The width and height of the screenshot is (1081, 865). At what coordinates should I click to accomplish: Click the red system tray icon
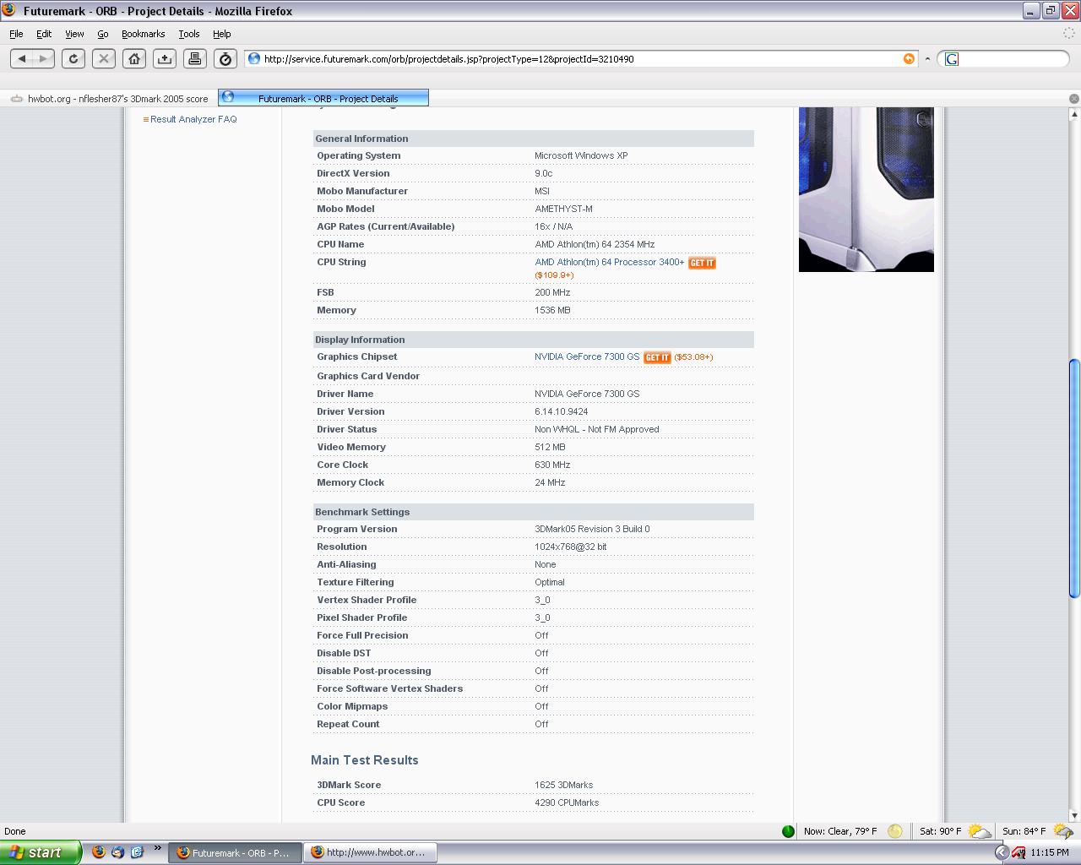tap(1019, 852)
